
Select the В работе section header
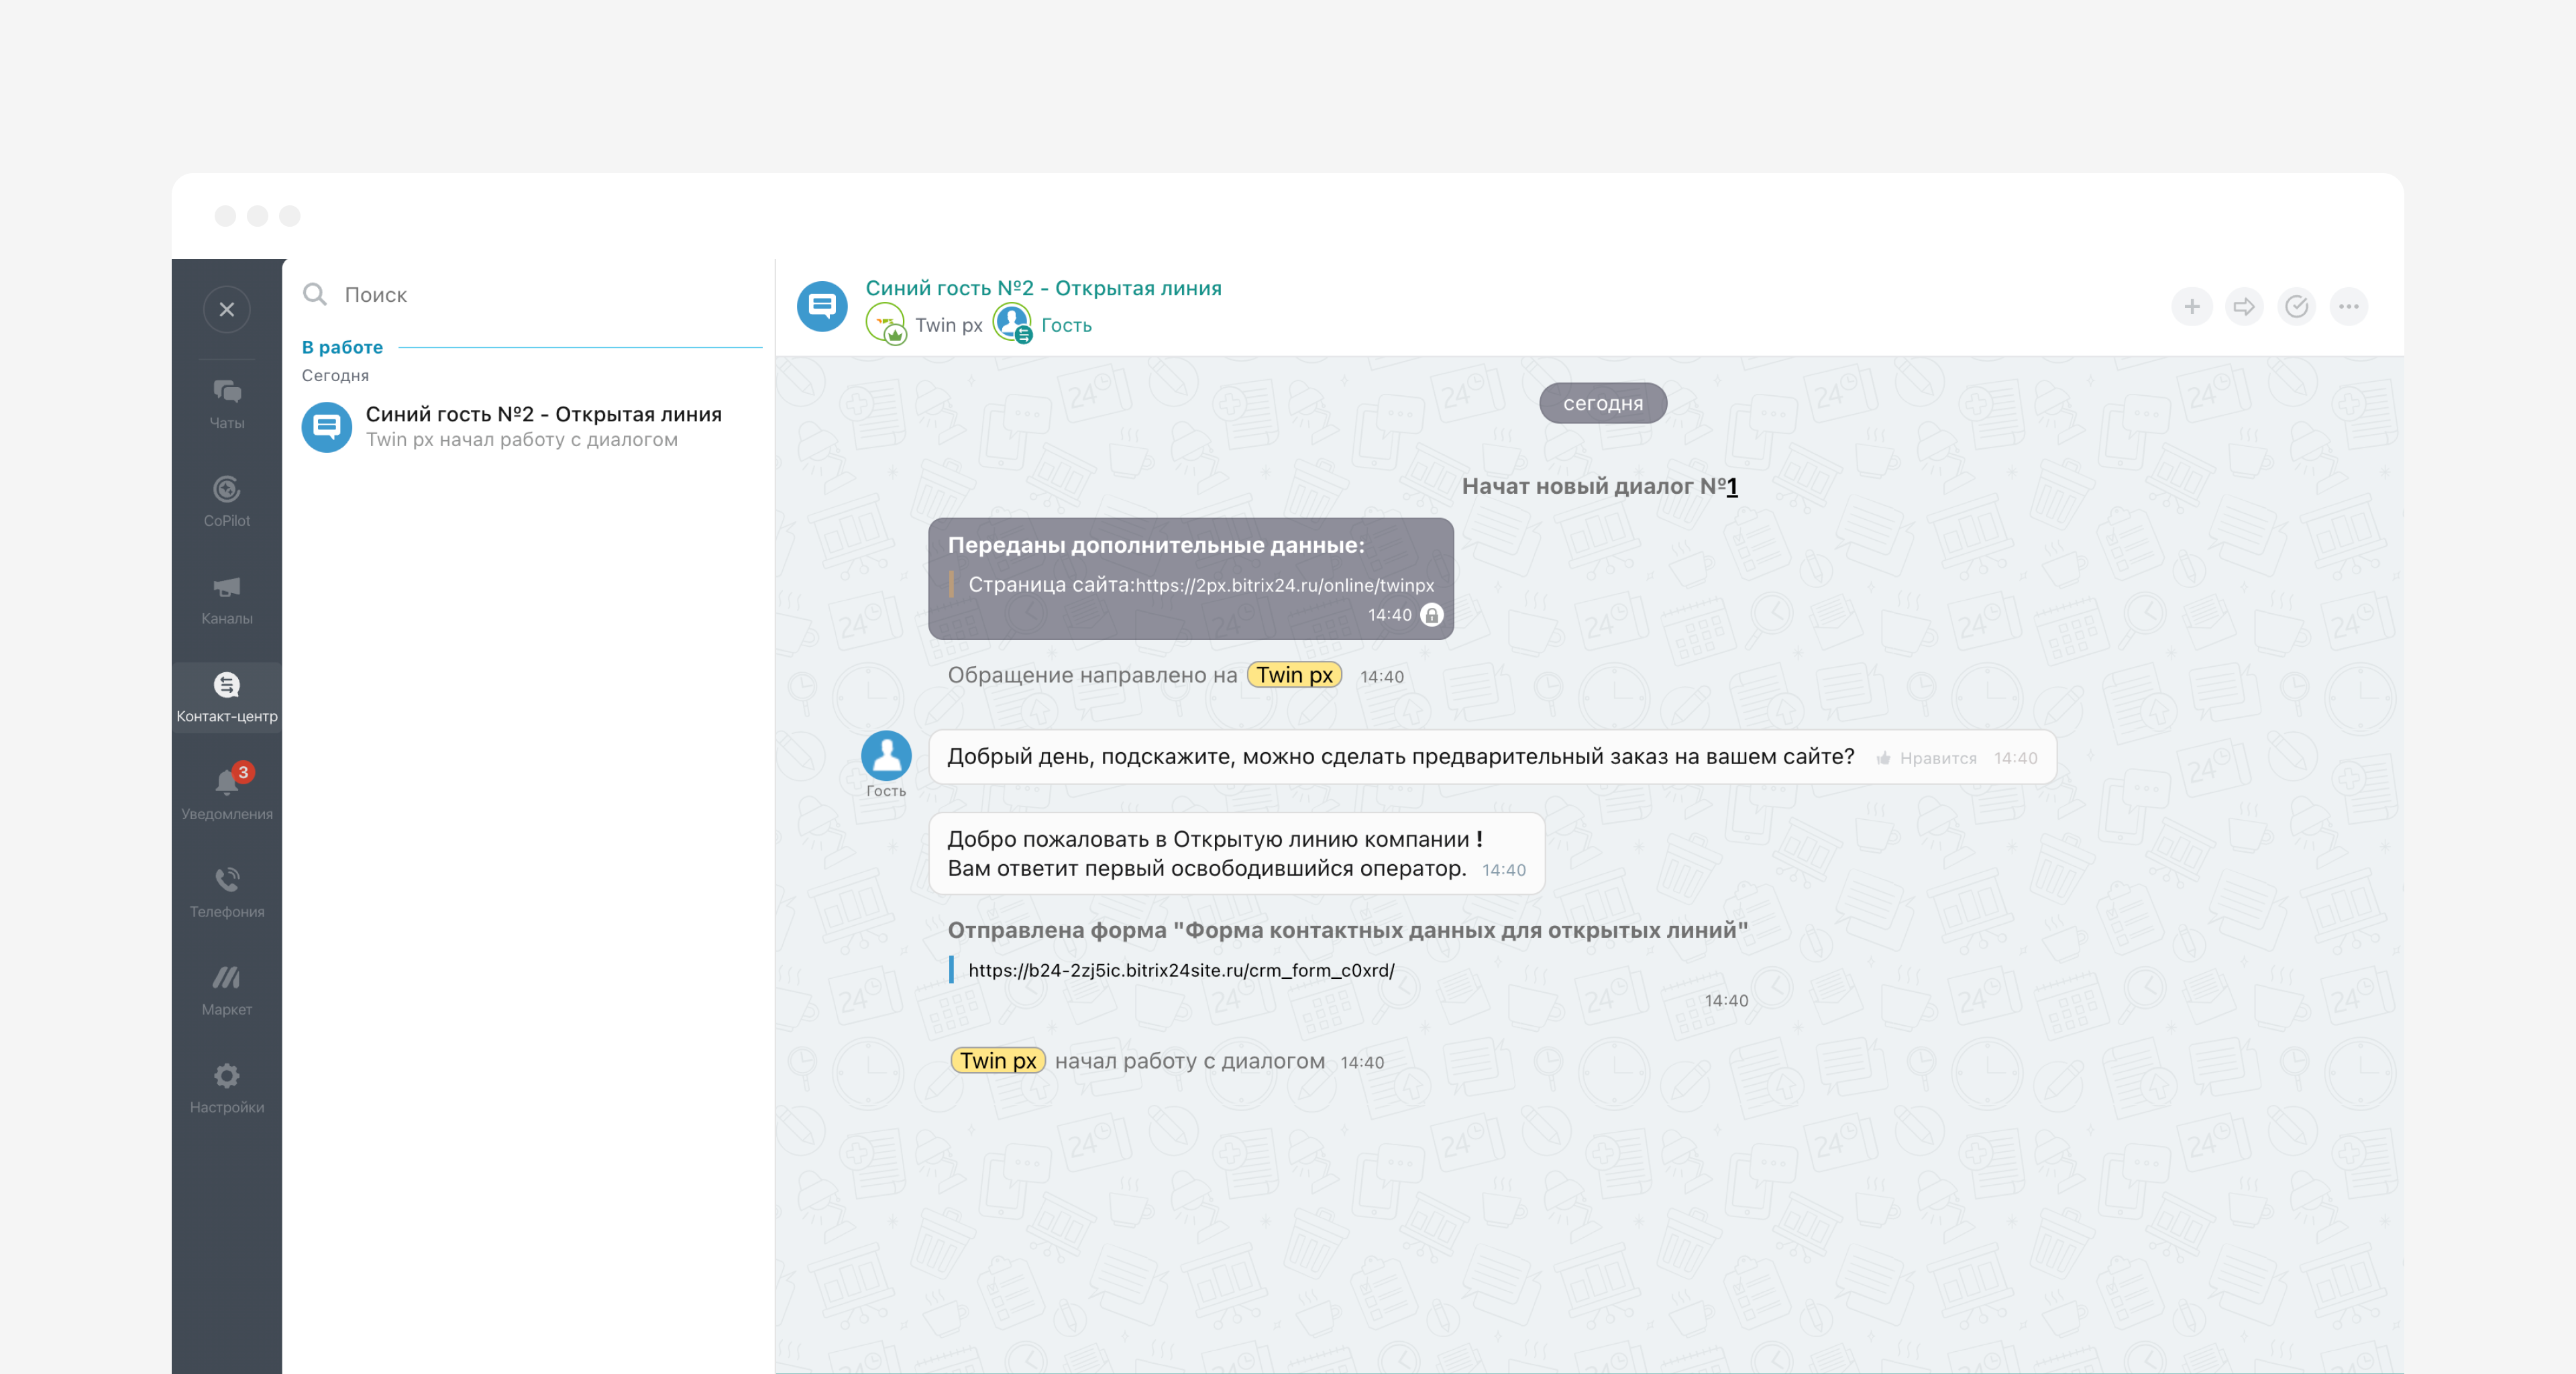[342, 347]
